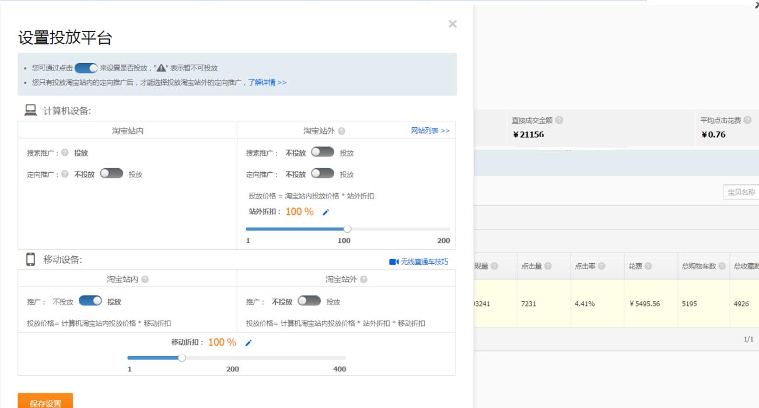Click help icon beside computer 淘宝站外 header

[x=341, y=131]
